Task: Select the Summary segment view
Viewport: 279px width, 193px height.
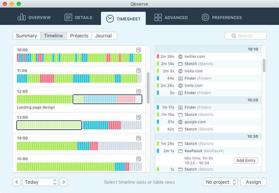Action: tap(27, 36)
